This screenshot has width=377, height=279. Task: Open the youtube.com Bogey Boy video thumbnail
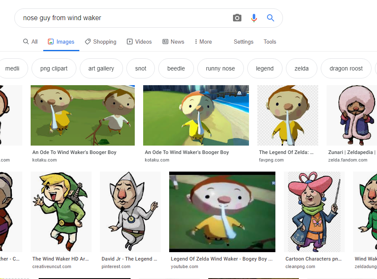coord(222,212)
